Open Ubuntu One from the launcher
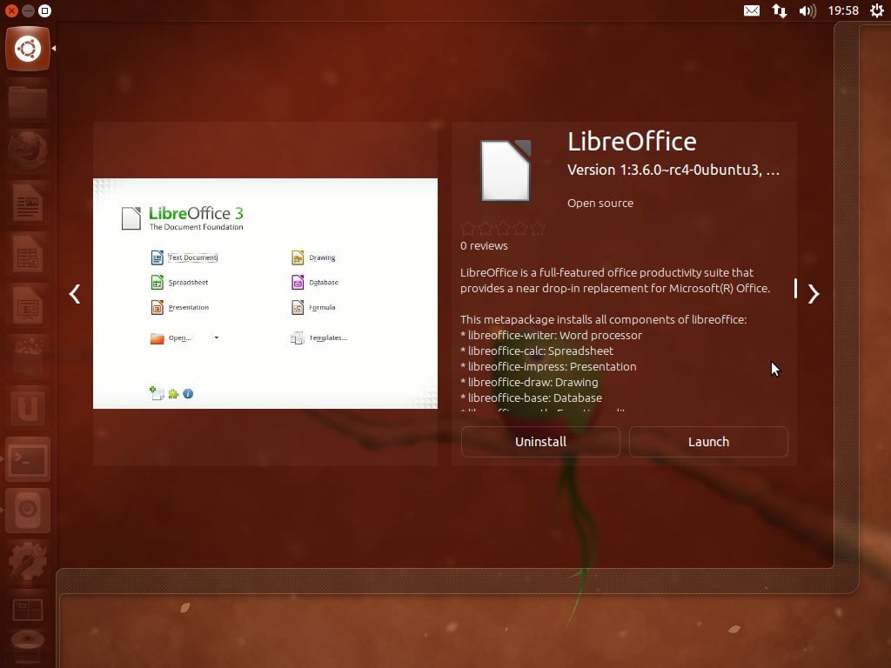The height and width of the screenshot is (668, 891). point(28,407)
